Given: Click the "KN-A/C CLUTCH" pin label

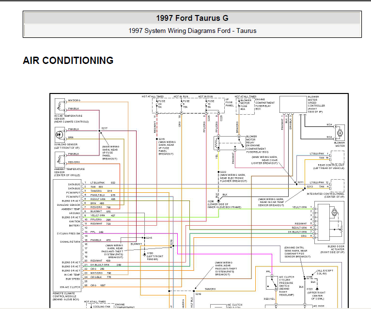Looking at the screenshot, I should (x=70, y=287).
